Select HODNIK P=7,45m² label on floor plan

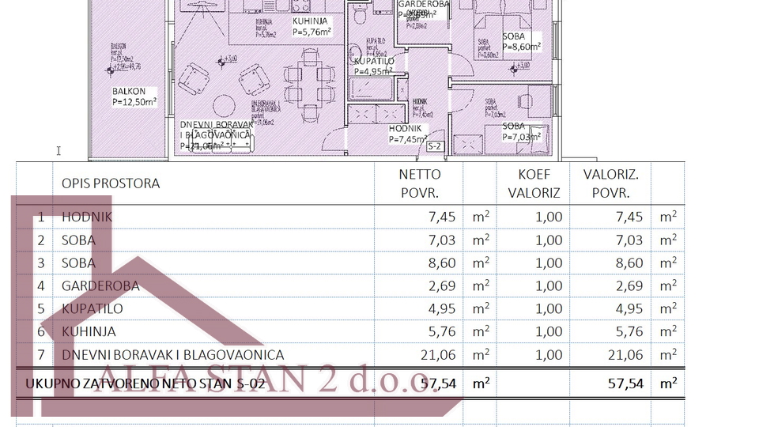[x=408, y=134]
